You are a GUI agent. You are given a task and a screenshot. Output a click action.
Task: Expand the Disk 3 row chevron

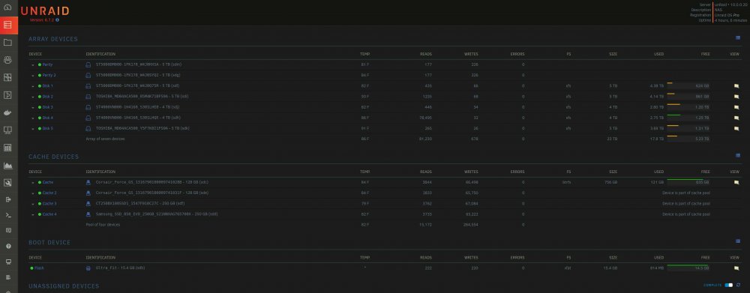click(x=33, y=107)
